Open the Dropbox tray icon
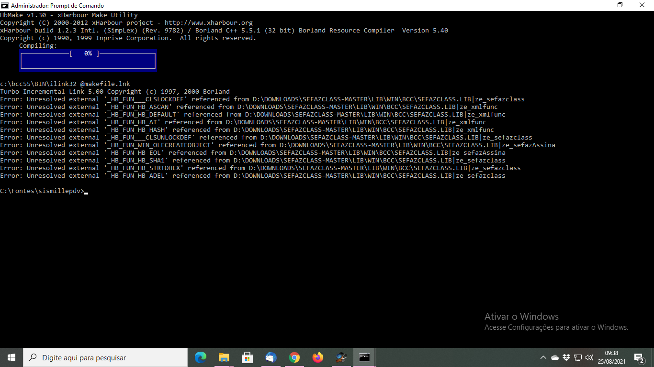Screen dimensions: 654x367 tap(566, 357)
